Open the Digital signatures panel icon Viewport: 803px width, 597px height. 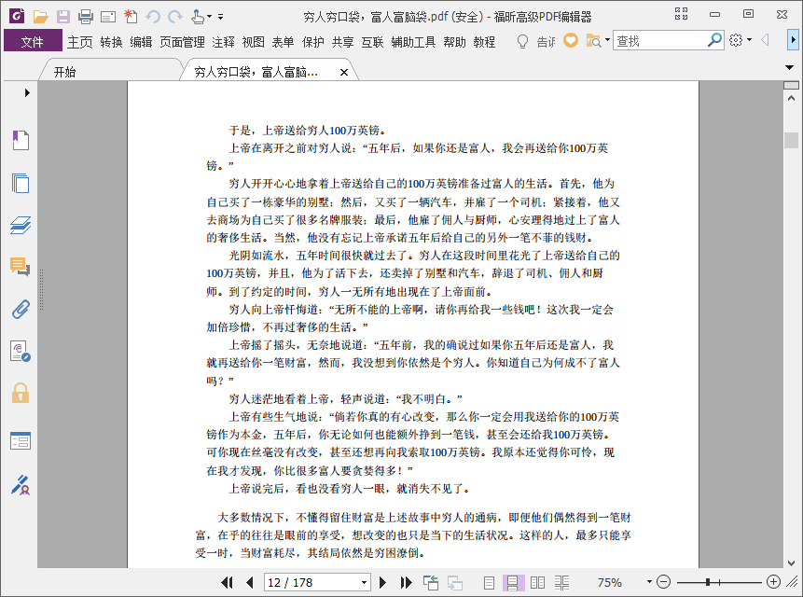[21, 352]
